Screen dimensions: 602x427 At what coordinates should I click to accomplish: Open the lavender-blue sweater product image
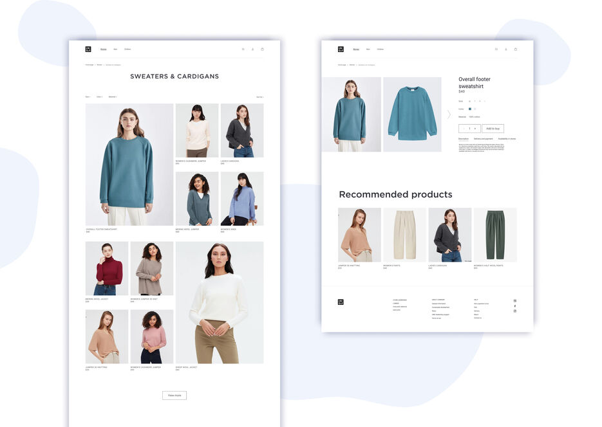tap(242, 199)
